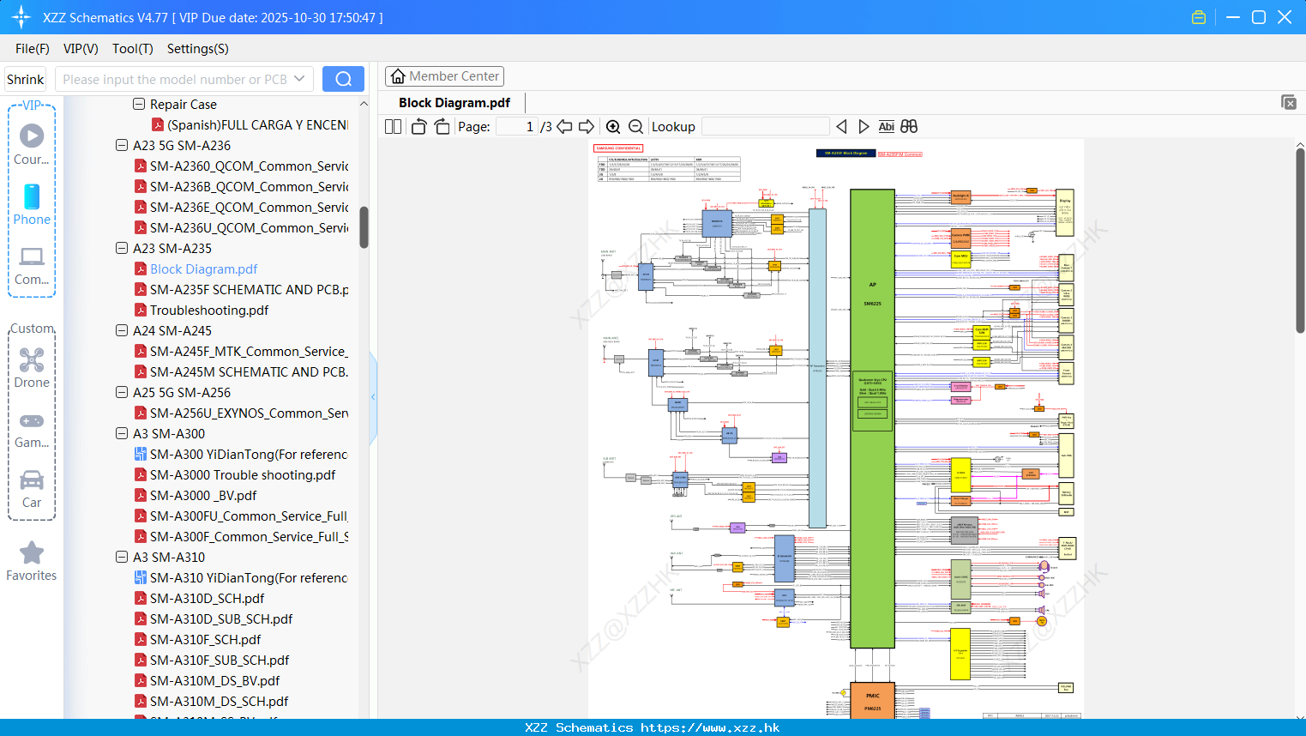The width and height of the screenshot is (1306, 736).
Task: Zoom out of the schematic
Action: point(635,126)
